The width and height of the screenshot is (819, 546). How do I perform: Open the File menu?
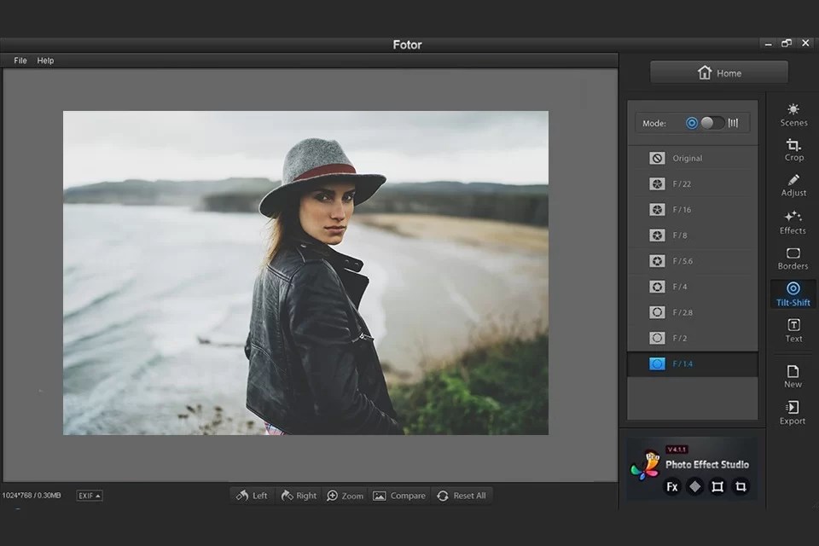pyautogui.click(x=20, y=61)
